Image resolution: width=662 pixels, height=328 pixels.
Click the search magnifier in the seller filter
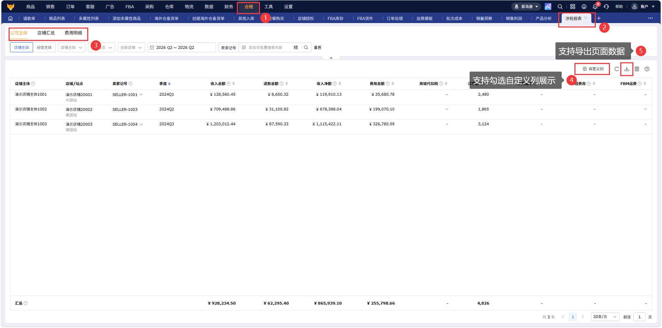pyautogui.click(x=306, y=47)
